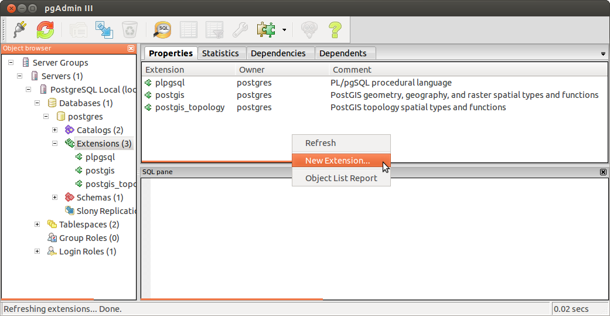
Task: Select the PostgreSQL Local server item
Action: 93,90
